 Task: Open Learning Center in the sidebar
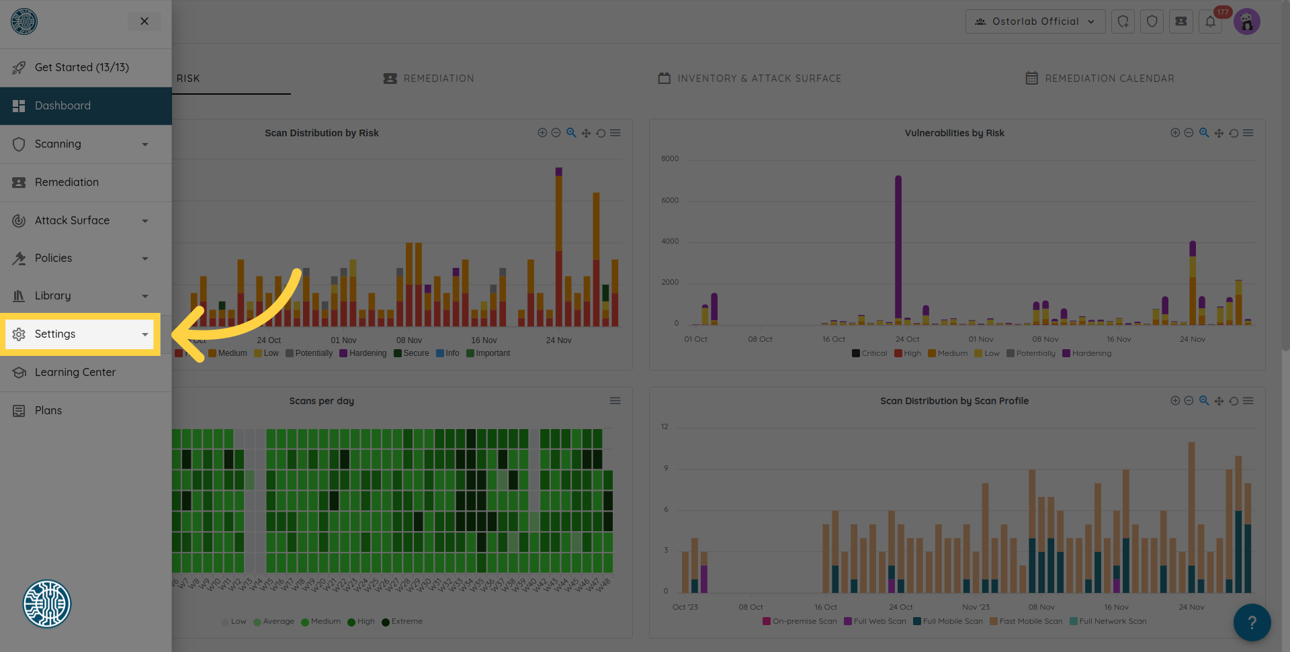click(75, 372)
